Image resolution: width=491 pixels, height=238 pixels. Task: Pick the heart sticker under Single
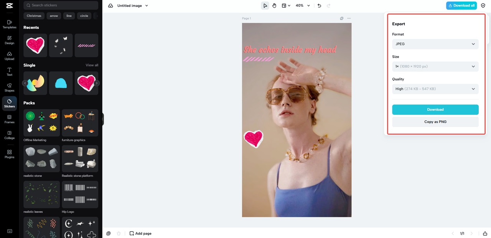[86, 83]
